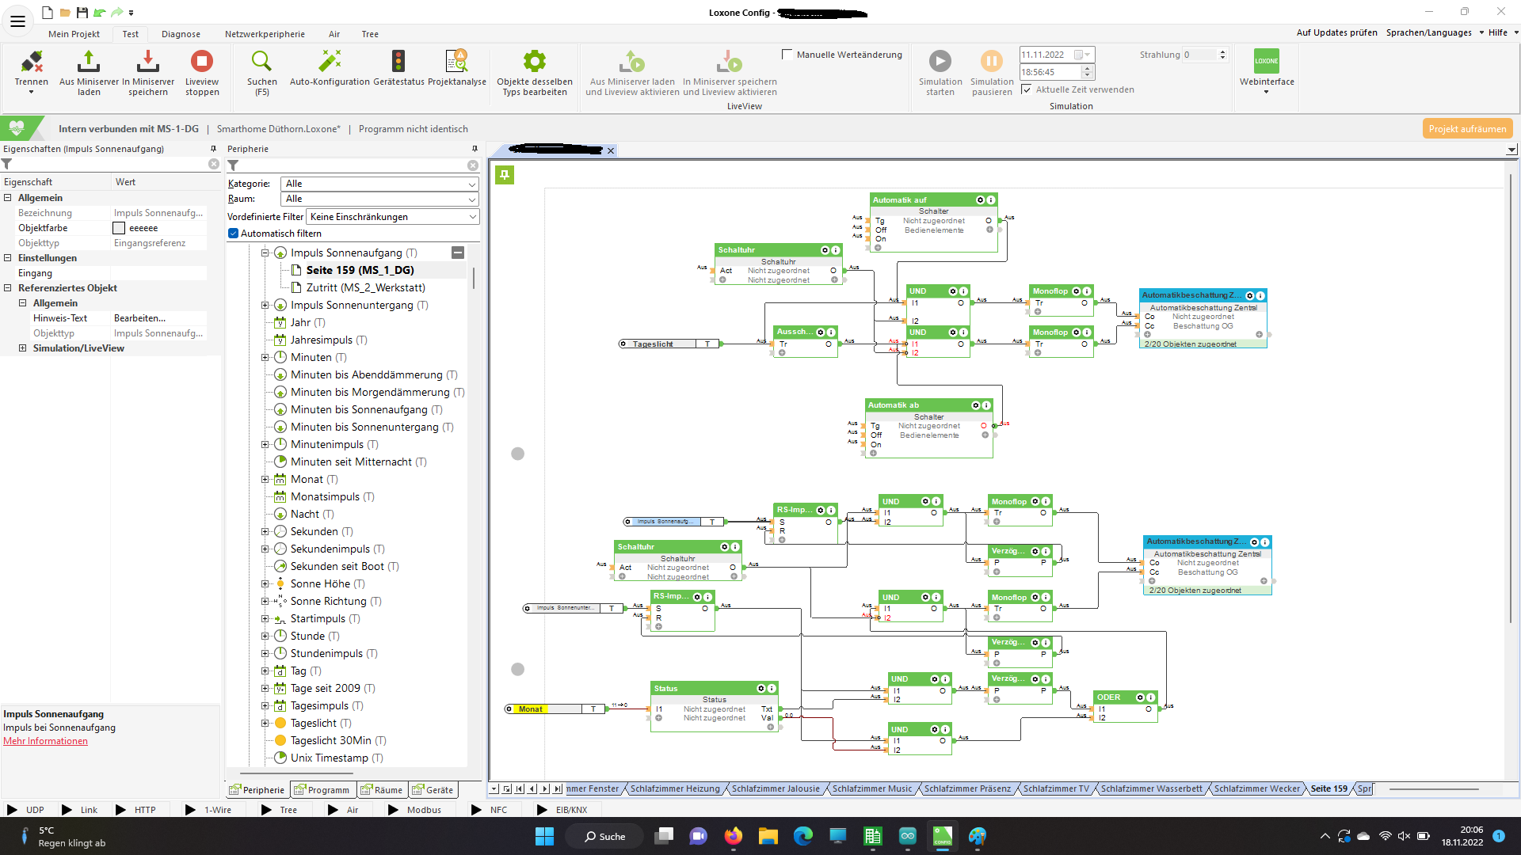Open the Loxone Webinterface icon
The width and height of the screenshot is (1521, 855).
(x=1266, y=62)
